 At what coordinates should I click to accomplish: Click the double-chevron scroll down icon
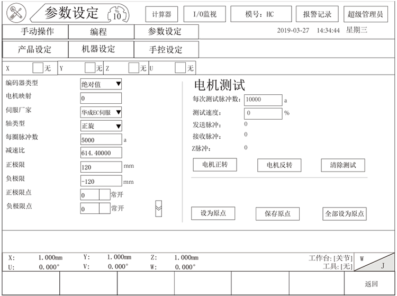(158, 208)
